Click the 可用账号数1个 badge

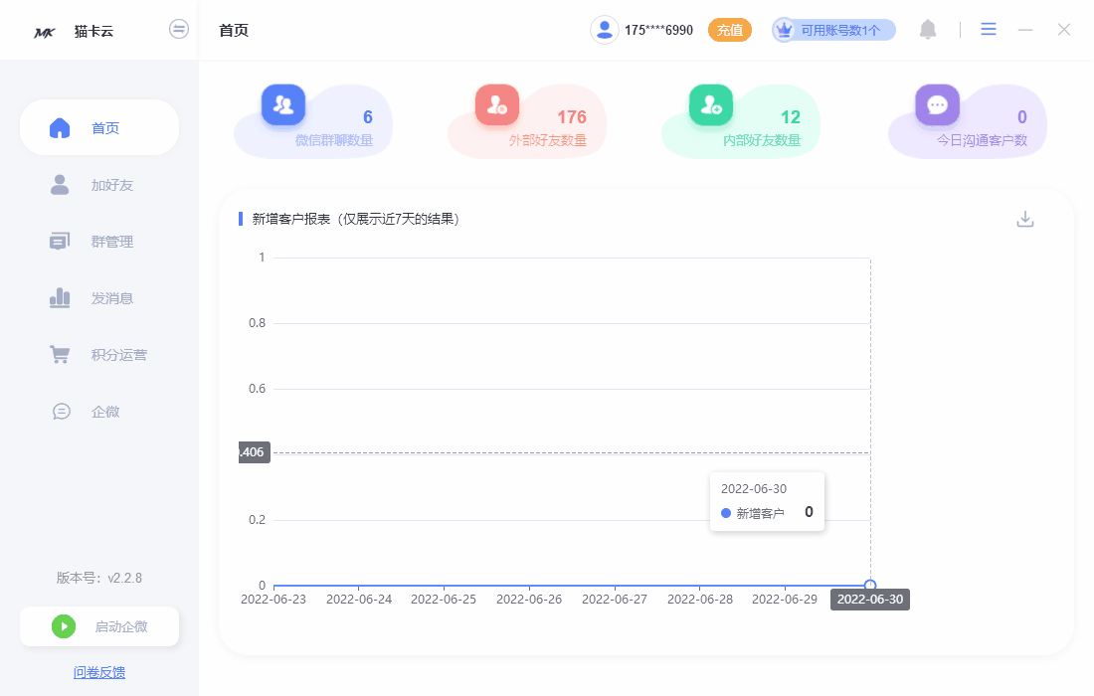(833, 30)
